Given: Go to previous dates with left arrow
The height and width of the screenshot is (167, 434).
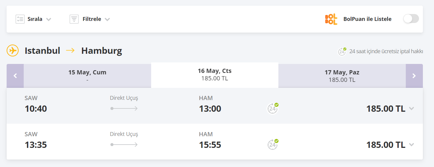Looking at the screenshot, I should [15, 76].
